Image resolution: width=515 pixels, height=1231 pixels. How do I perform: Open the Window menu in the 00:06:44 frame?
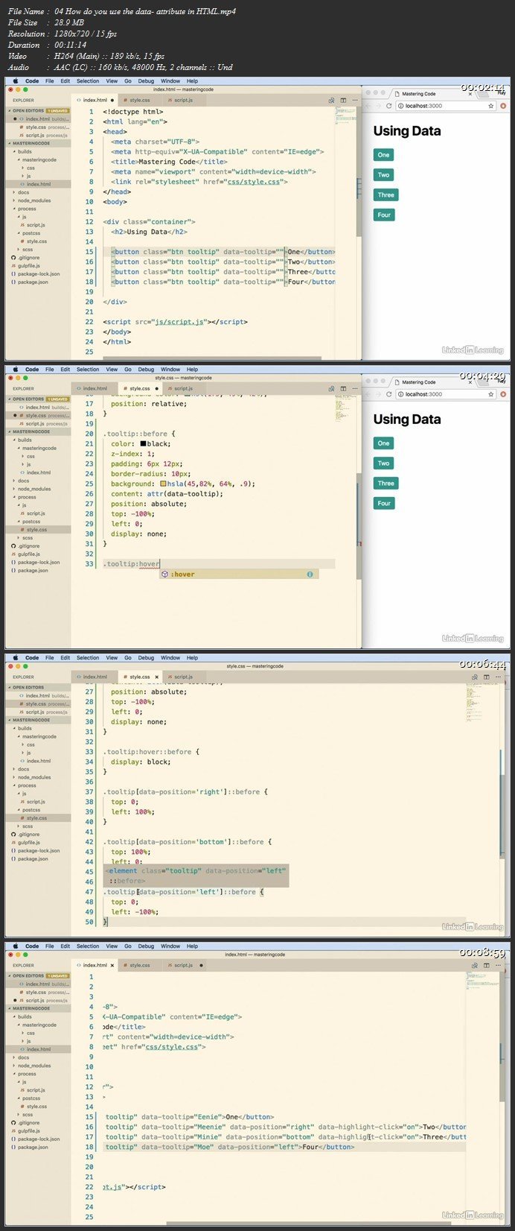pos(170,658)
